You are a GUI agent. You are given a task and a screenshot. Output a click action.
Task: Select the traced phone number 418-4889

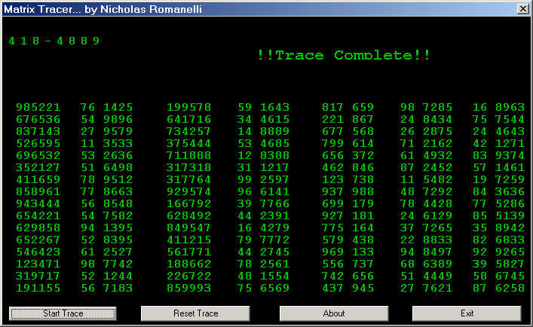tap(54, 41)
